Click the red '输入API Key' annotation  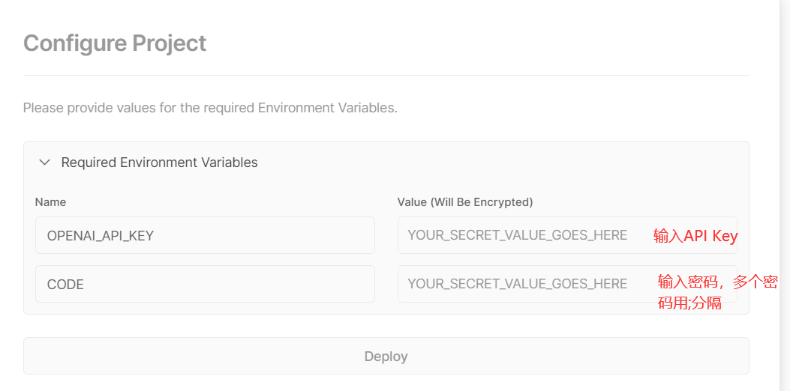pyautogui.click(x=695, y=237)
